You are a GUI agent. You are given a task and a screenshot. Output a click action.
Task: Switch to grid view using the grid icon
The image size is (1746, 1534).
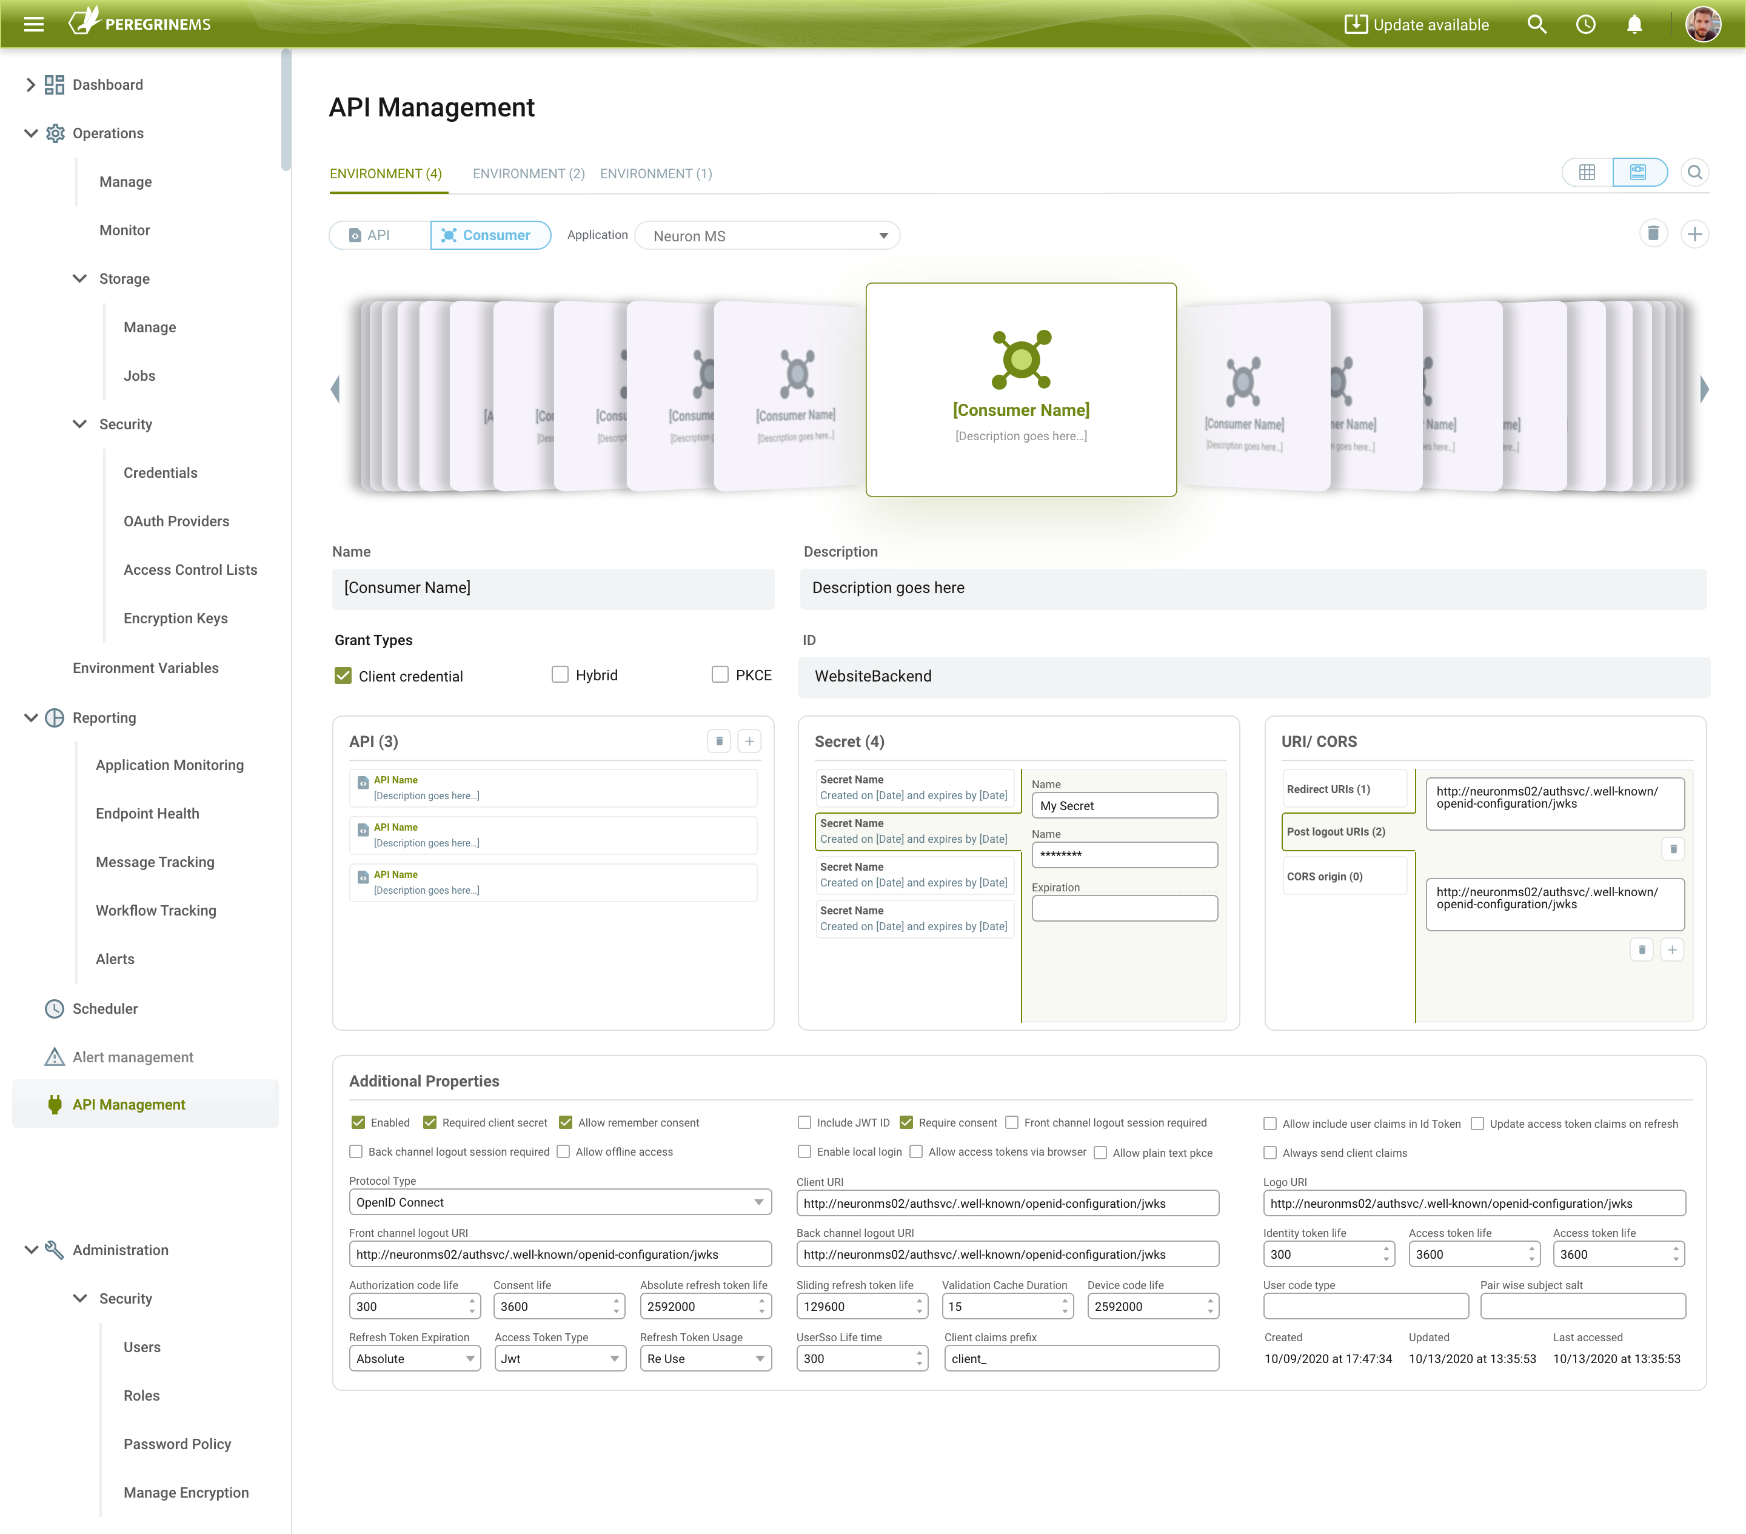(1587, 172)
